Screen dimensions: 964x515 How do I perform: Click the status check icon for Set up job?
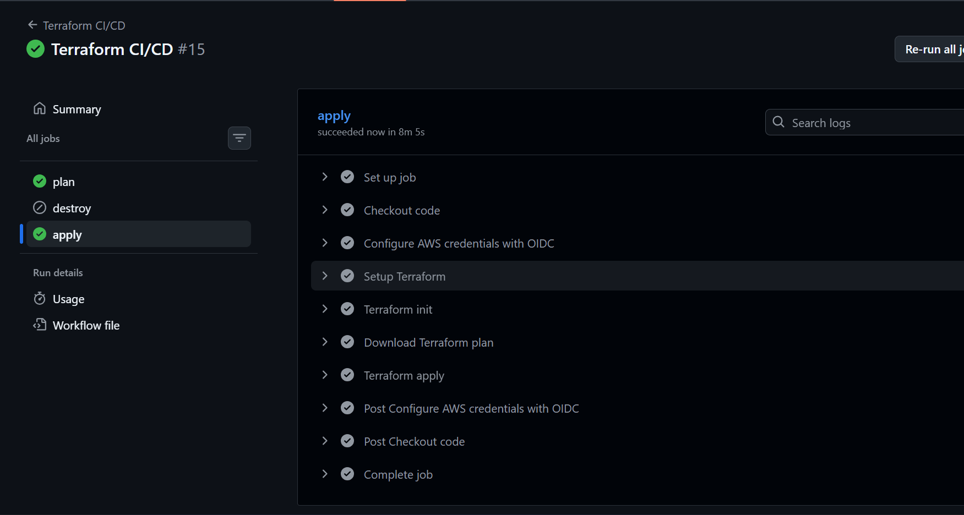347,177
